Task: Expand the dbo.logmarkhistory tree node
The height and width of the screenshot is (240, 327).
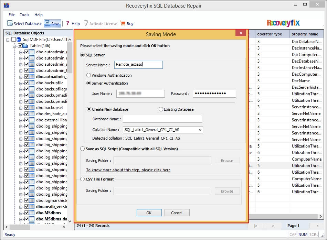Action: (x=21, y=200)
